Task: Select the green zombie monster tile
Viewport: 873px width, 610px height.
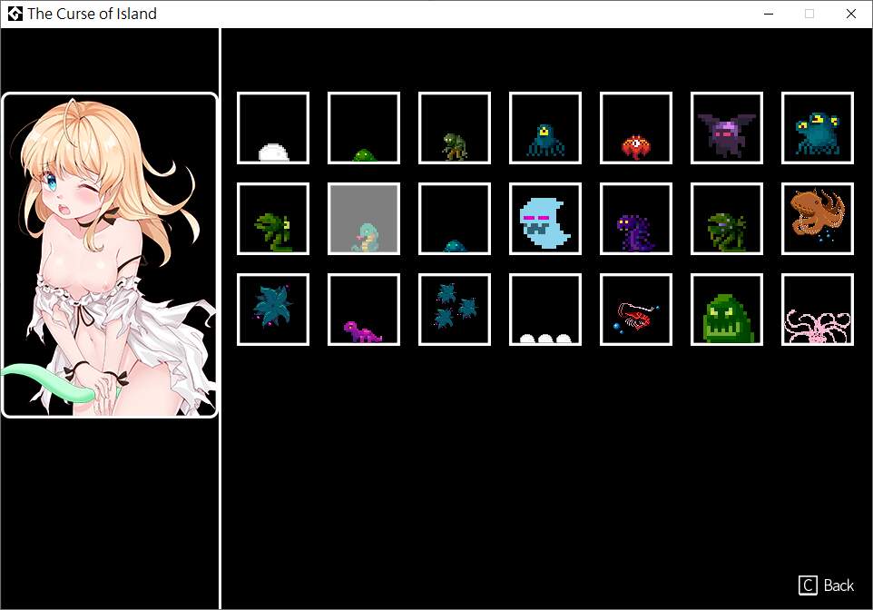Action: (455, 128)
